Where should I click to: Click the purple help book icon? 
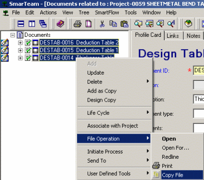pyautogui.click(x=60, y=24)
